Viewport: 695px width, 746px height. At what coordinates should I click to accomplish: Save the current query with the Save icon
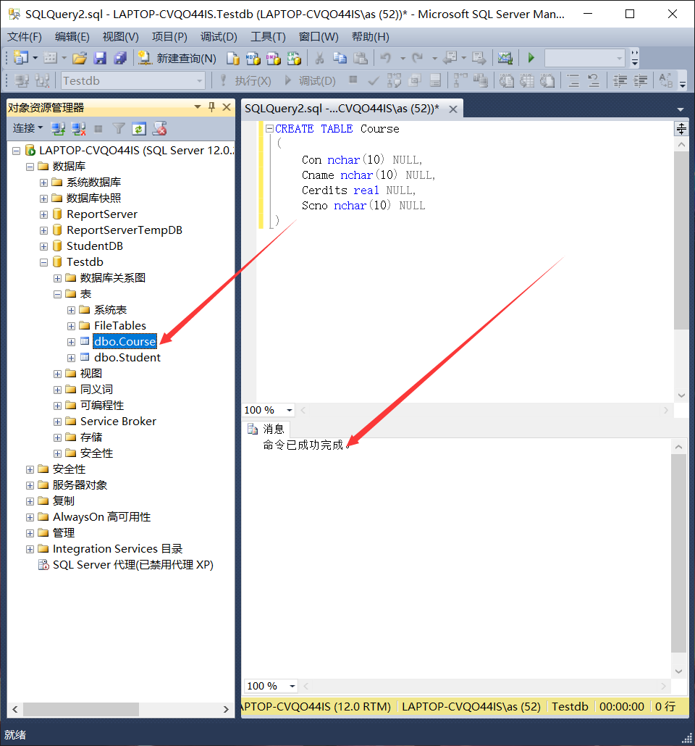click(100, 58)
